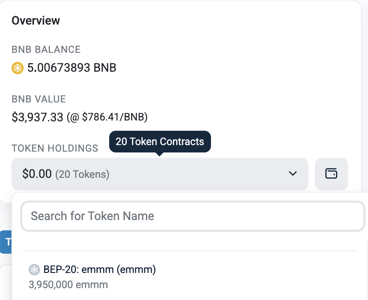
Task: Click the grey emmm token logo icon
Action: pyautogui.click(x=34, y=269)
